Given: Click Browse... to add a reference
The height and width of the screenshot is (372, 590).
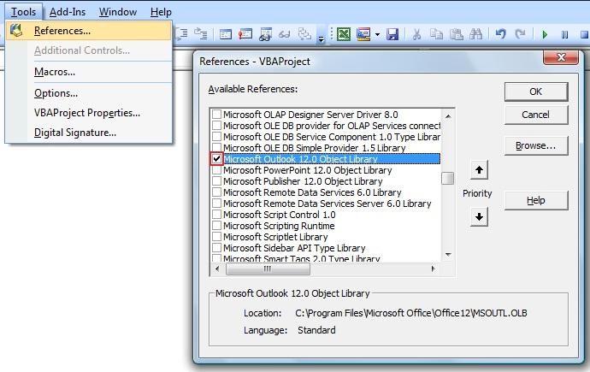Looking at the screenshot, I should (536, 145).
